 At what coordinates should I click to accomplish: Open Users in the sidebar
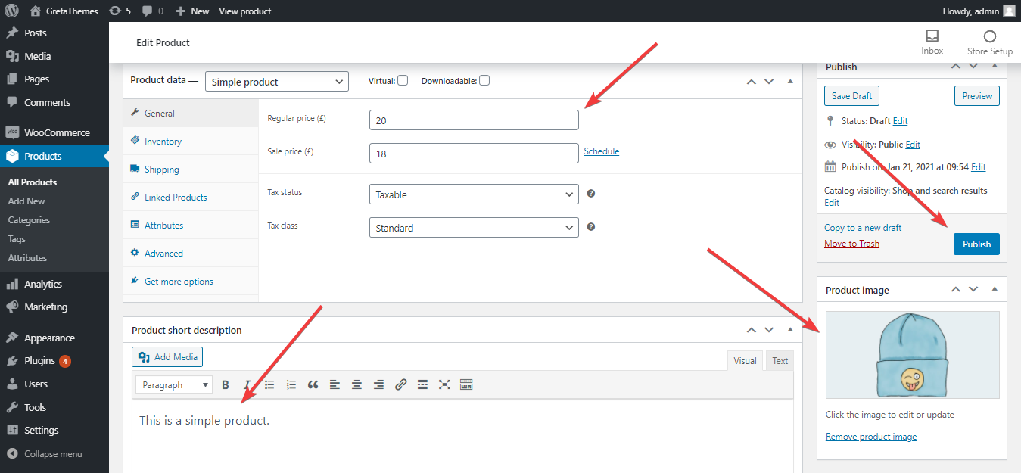54,384
